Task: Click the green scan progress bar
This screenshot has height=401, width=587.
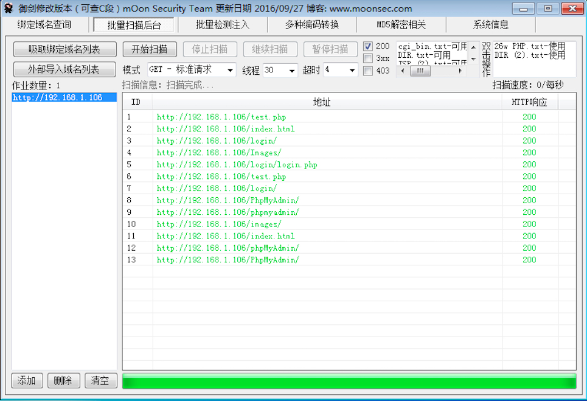Action: [349, 381]
